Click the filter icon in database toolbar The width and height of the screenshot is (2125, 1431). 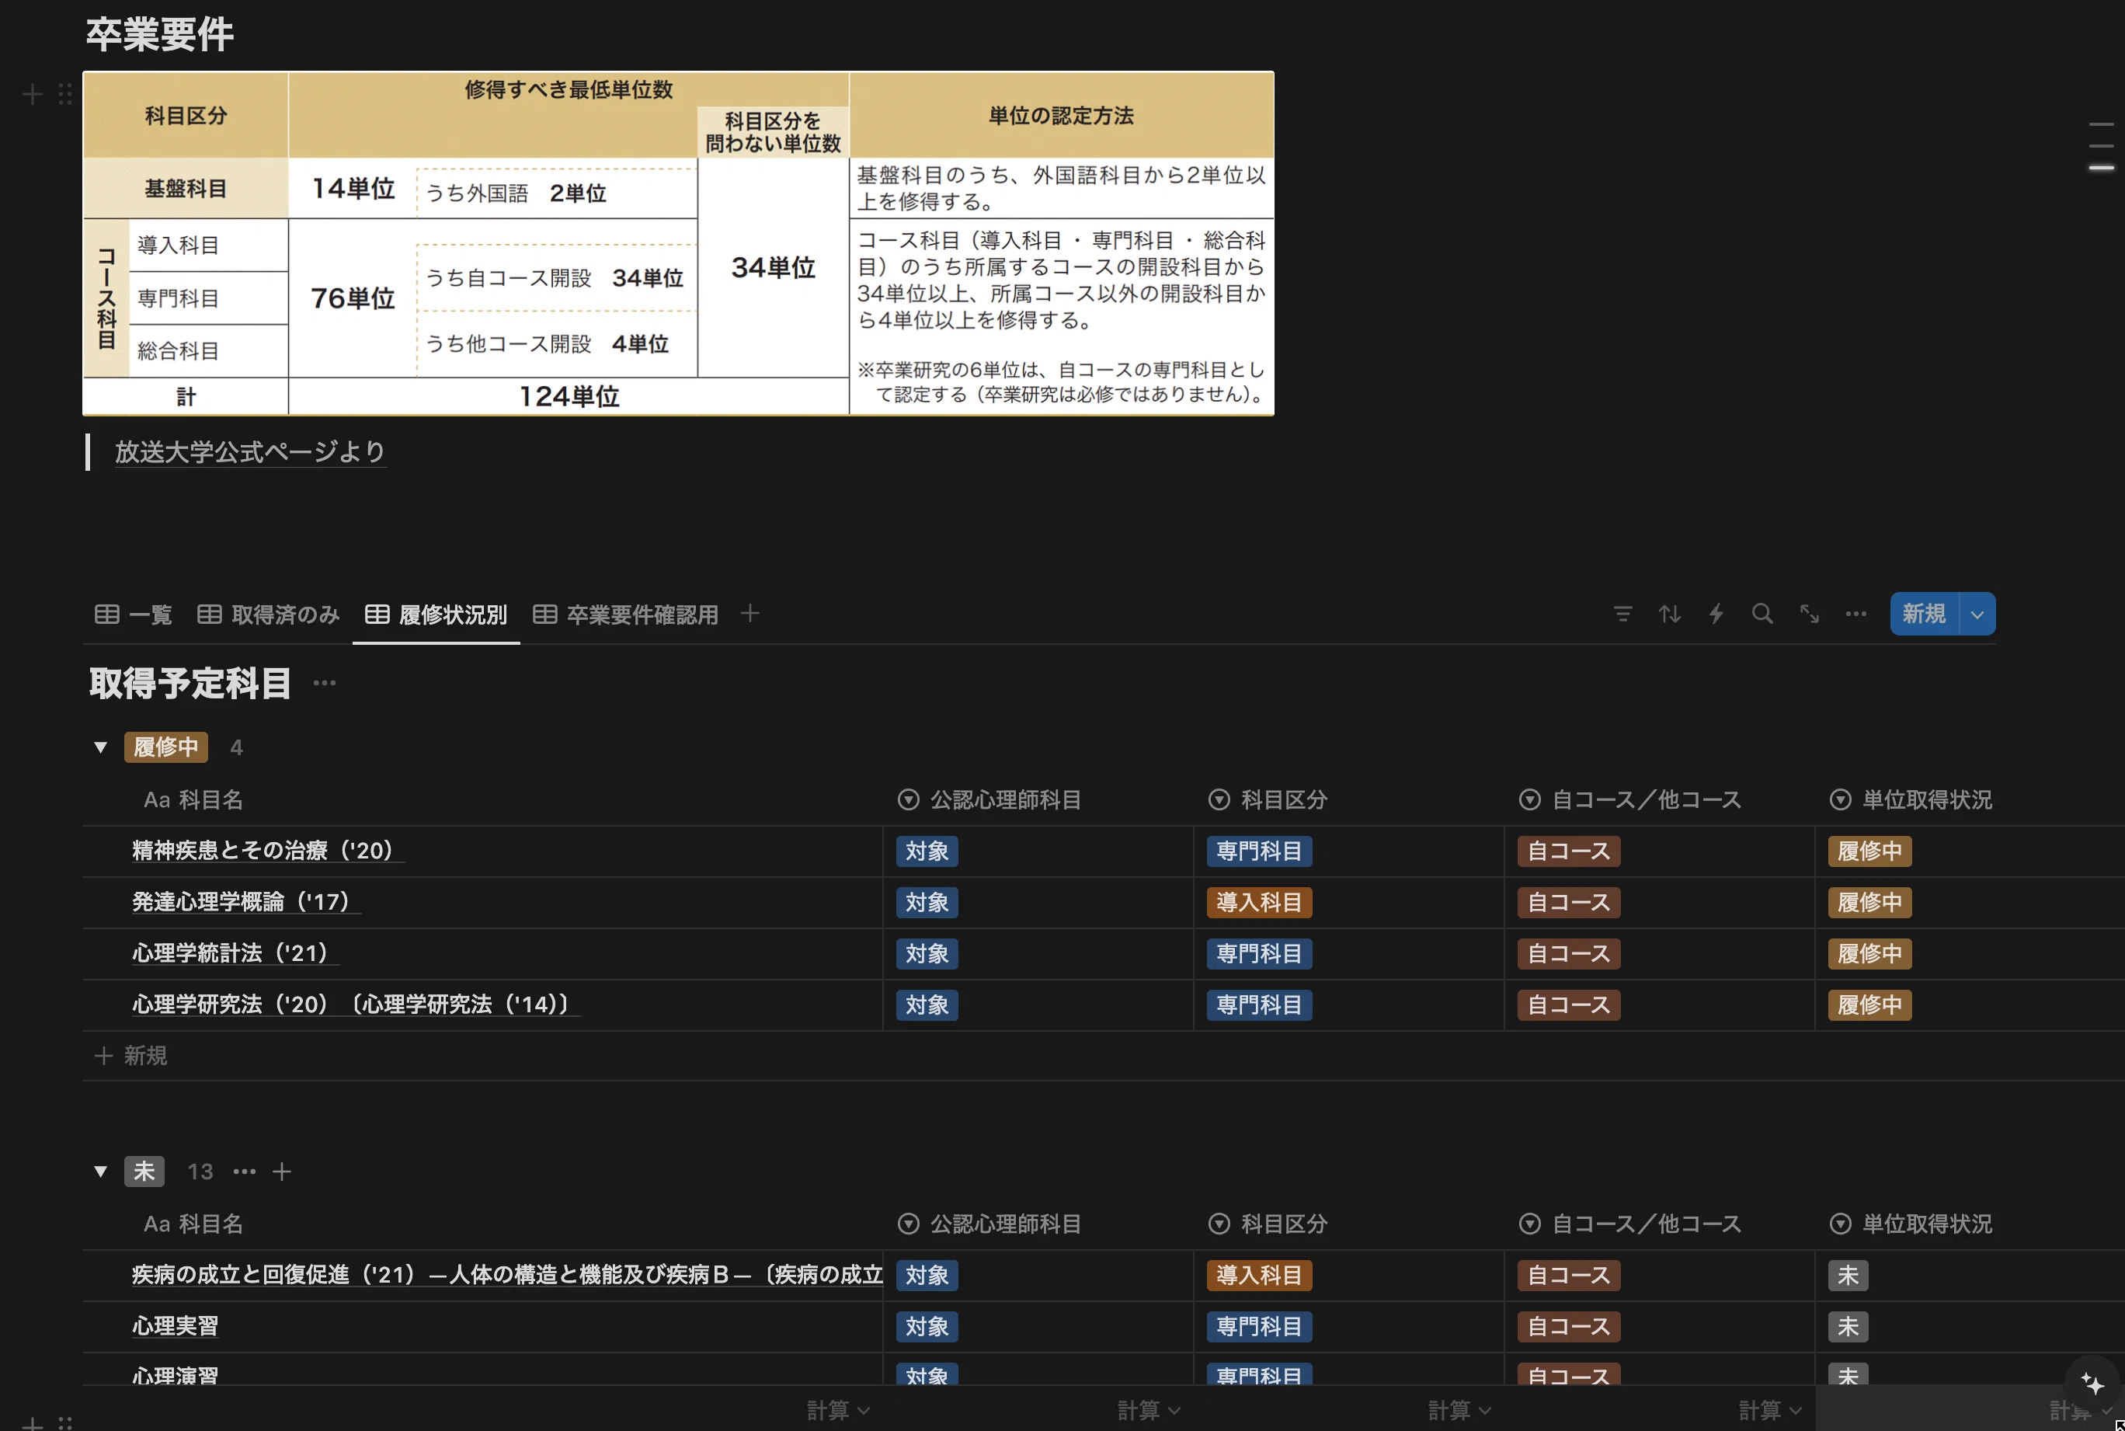(1622, 615)
